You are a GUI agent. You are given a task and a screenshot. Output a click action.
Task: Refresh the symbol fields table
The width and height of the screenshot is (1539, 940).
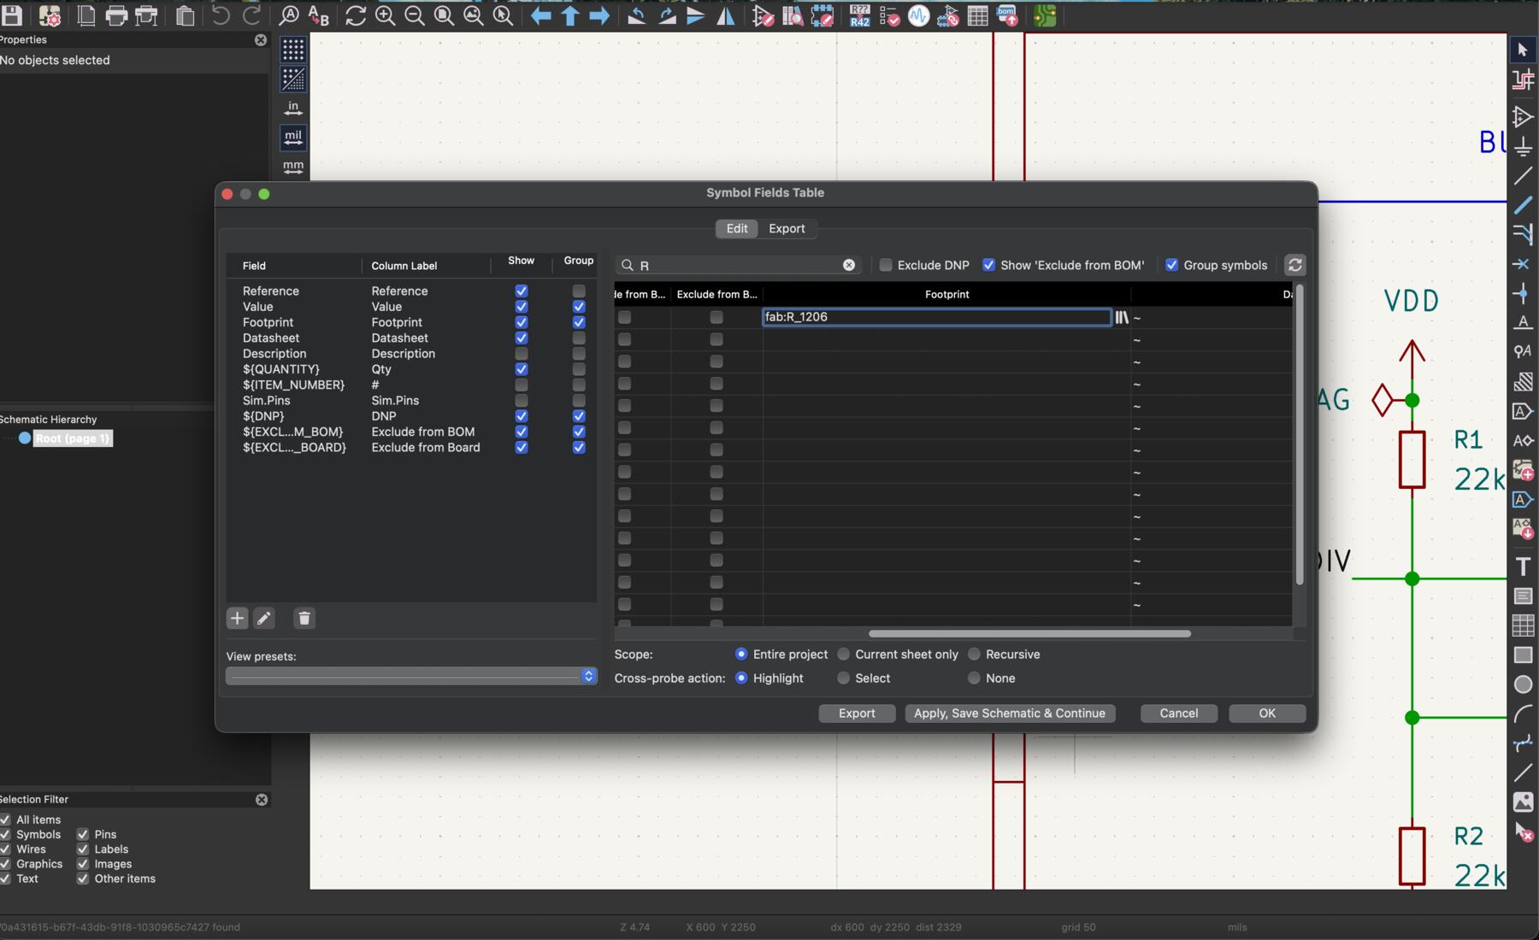(x=1295, y=265)
